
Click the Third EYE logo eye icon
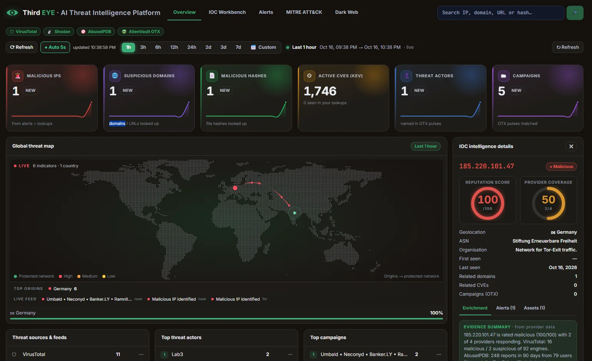point(12,13)
